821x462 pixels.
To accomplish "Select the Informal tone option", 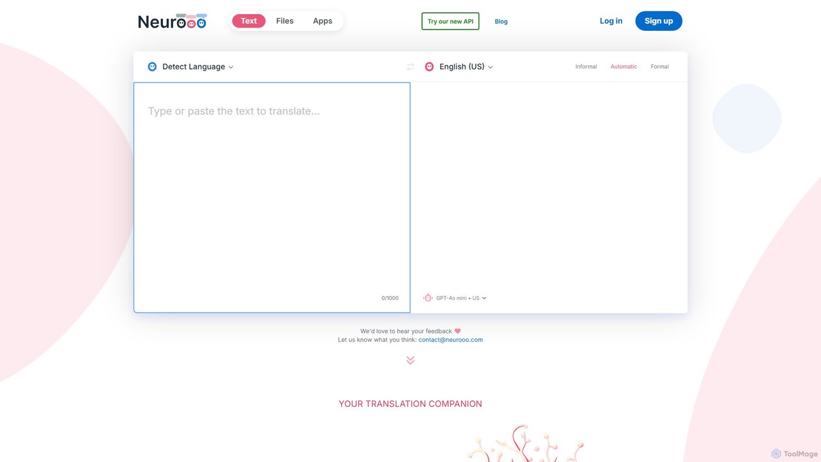I will click(586, 67).
